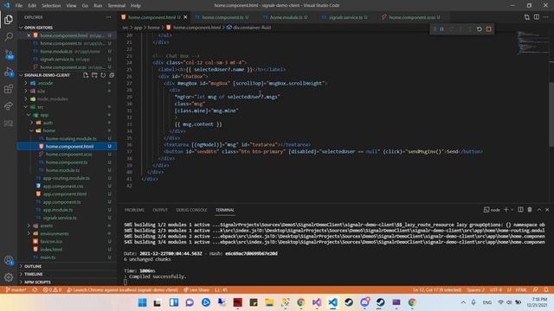Viewport: 554px width, 311px height.
Task: Click the master branch in status bar
Action: 16,290
